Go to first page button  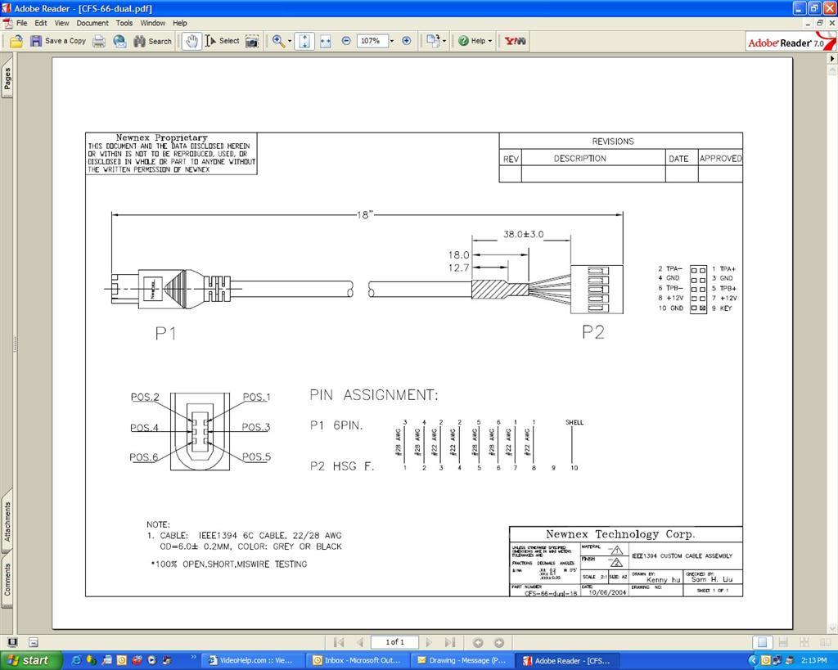[x=339, y=642]
